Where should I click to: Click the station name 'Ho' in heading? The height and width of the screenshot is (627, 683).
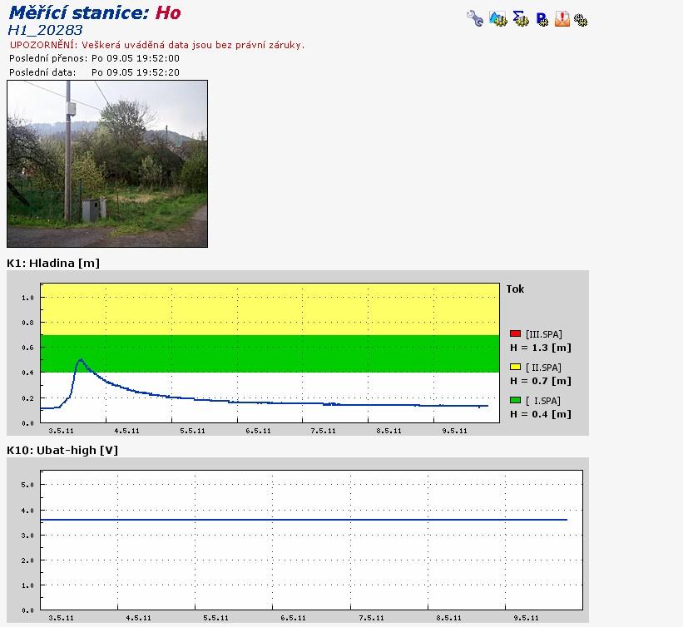pyautogui.click(x=168, y=12)
